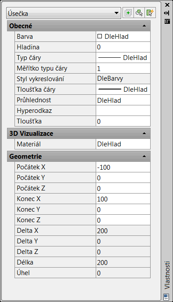This screenshot has height=302, width=173.
Task: Collapse the Obecné section
Action: click(144, 26)
